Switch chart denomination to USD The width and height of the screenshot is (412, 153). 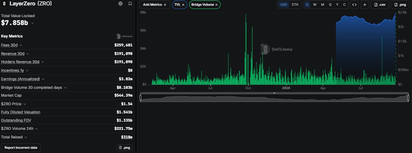click(x=284, y=5)
